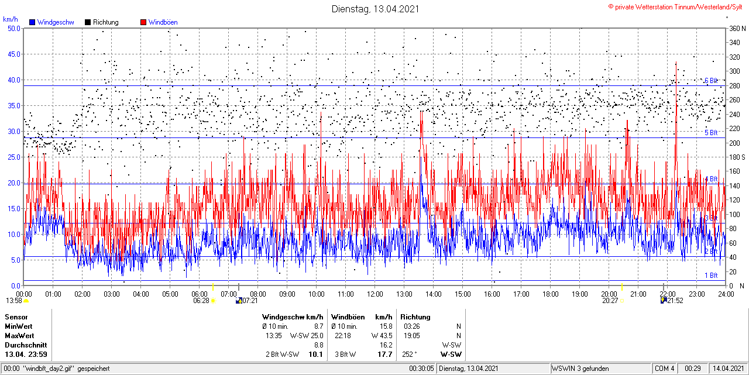Click the 22:18 max gust time
The width and height of the screenshot is (749, 375).
click(343, 336)
